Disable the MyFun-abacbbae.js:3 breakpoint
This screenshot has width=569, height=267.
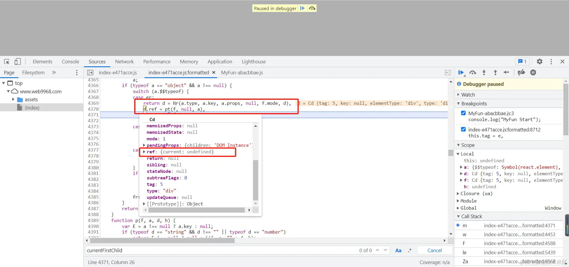coord(463,113)
